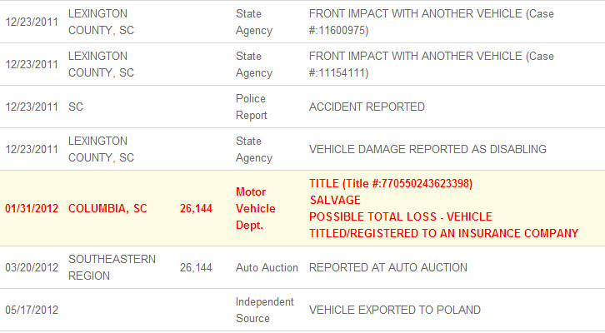
Task: Click the 03/20/2012 date cell
Action: [x=32, y=267]
